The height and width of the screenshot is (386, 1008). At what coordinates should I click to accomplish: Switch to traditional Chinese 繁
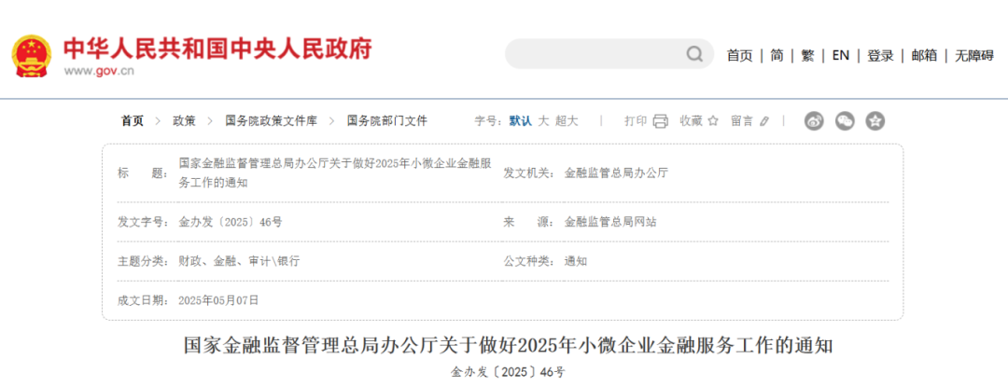807,55
